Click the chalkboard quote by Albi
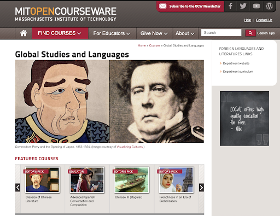The height and width of the screenshot is (216, 280). 244,119
